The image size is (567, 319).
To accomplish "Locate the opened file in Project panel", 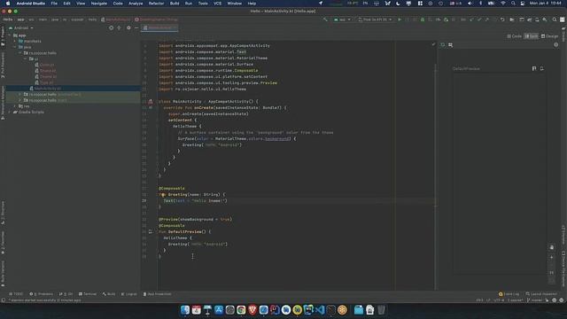I will 111,27.
